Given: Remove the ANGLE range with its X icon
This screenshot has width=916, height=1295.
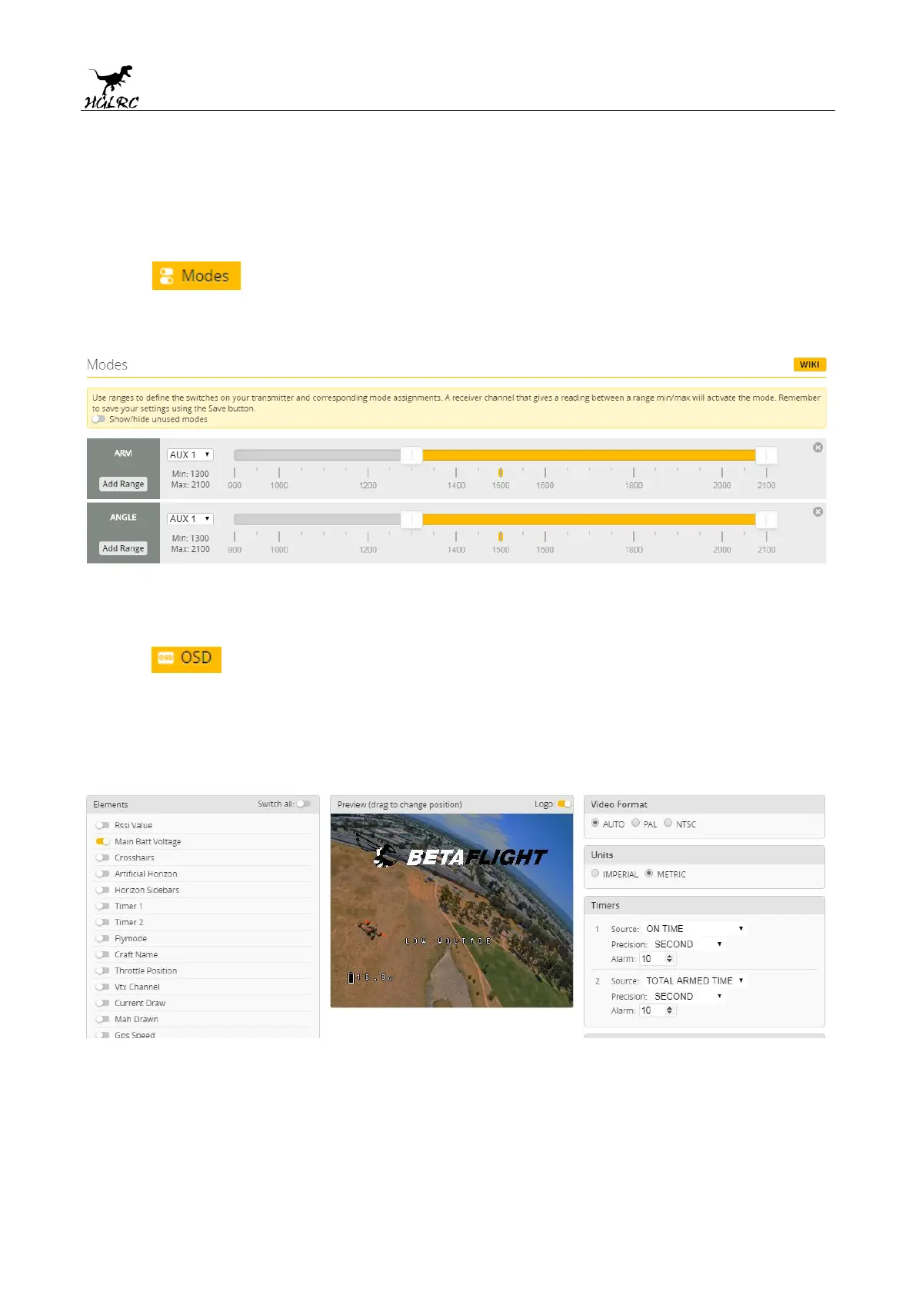Looking at the screenshot, I should coord(818,511).
